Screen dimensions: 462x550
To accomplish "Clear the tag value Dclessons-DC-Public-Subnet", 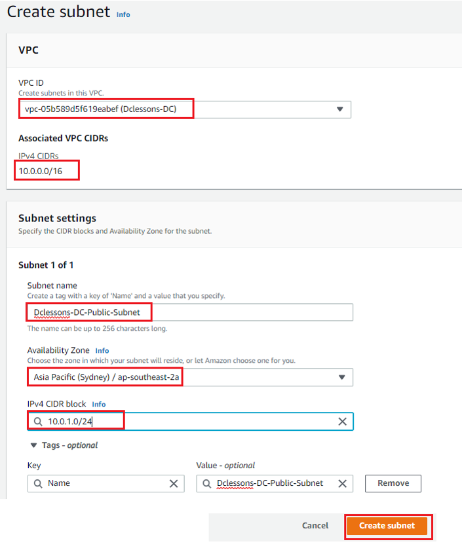I will (342, 483).
